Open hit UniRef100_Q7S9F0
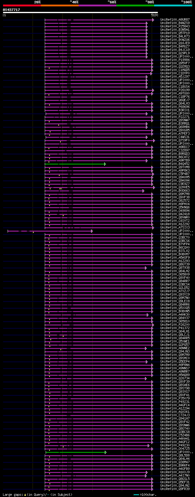The height and width of the screenshot is (497, 195). tap(175, 140)
